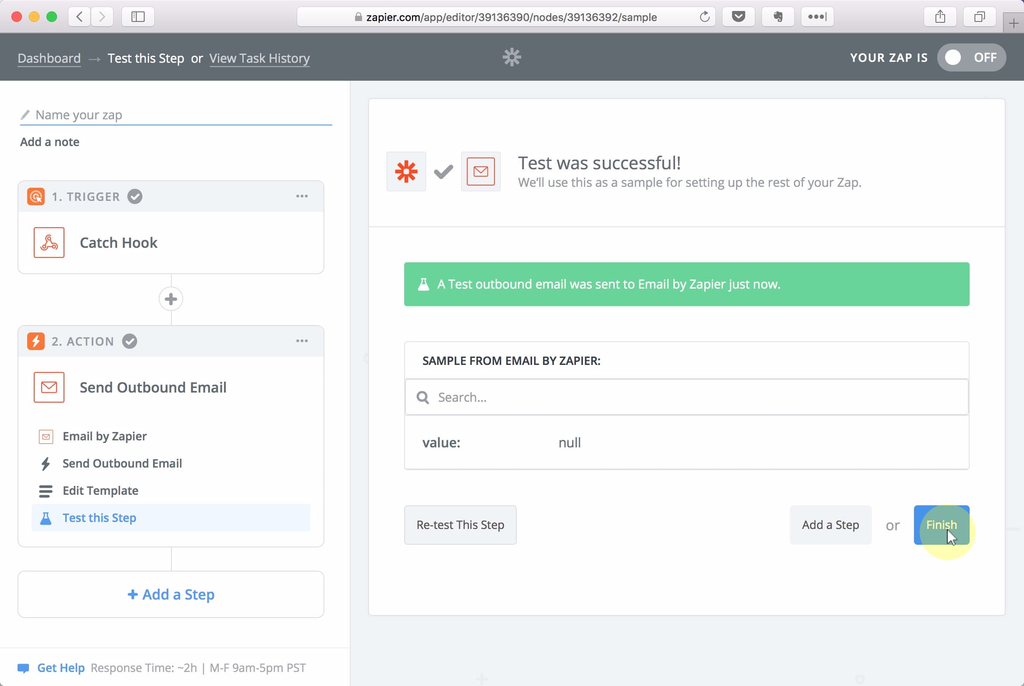This screenshot has width=1024, height=686.
Task: Click the pencil icon beside zap name
Action: point(25,115)
